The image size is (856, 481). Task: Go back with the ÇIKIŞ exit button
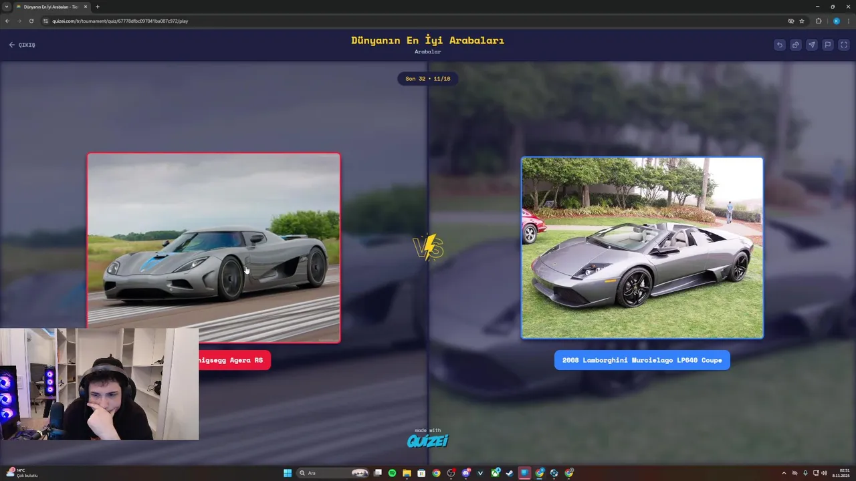[22, 45]
